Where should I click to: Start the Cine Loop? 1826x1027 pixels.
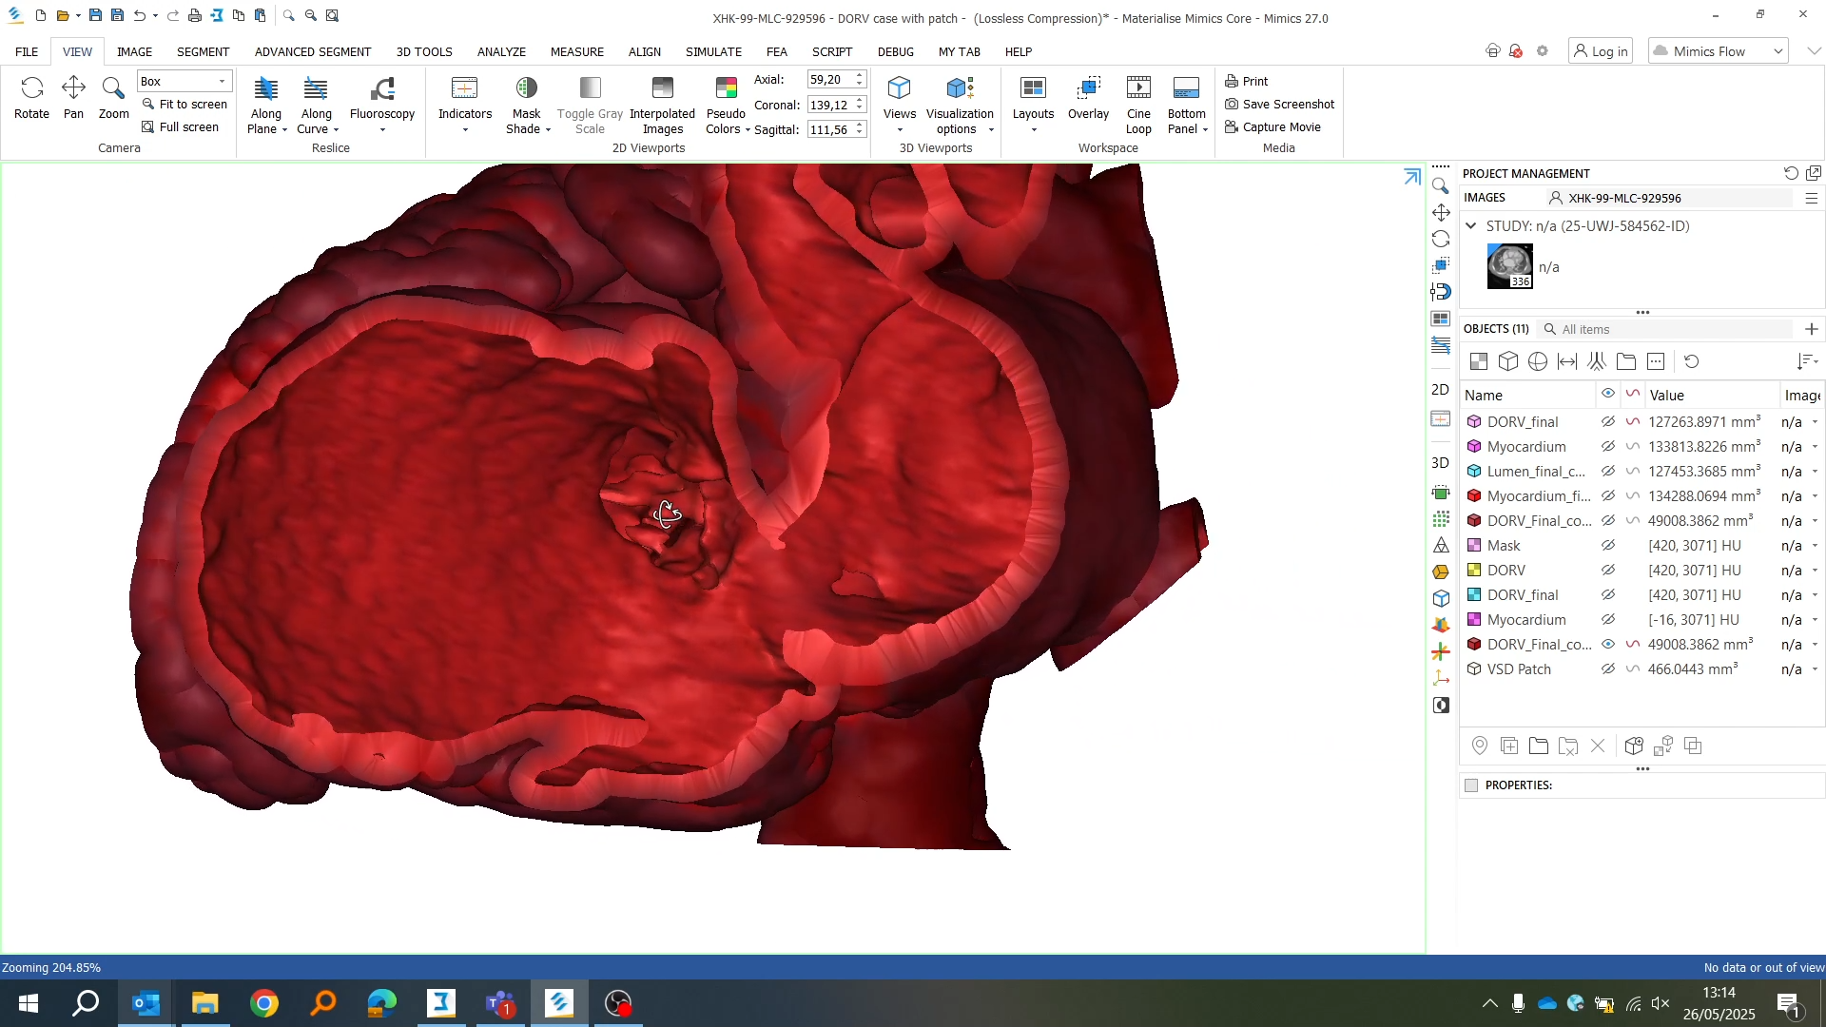coord(1138,105)
